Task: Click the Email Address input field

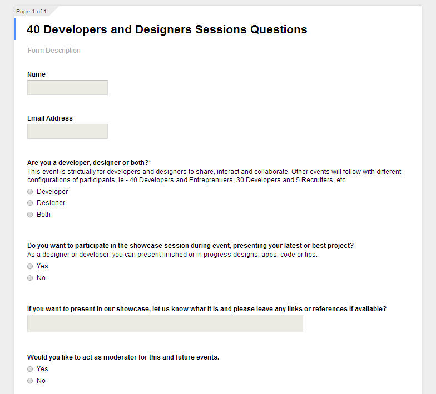Action: pos(67,131)
